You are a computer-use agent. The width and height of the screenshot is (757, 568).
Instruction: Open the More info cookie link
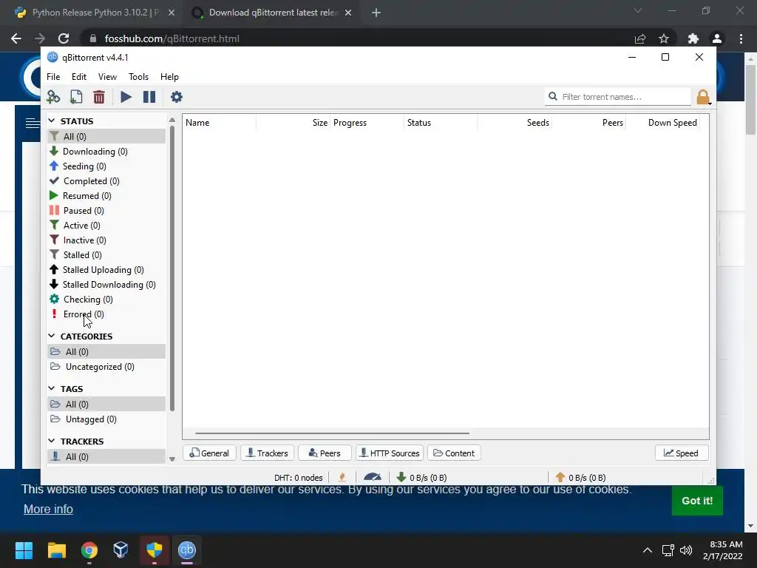coord(48,509)
